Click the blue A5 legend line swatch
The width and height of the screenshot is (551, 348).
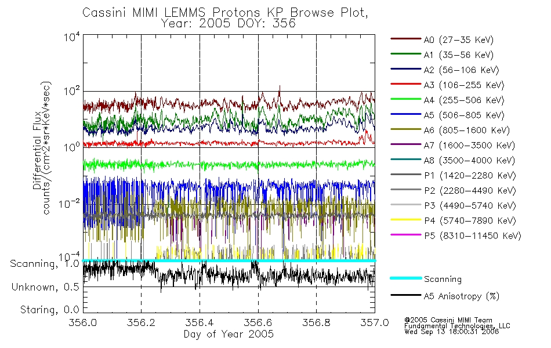pyautogui.click(x=406, y=114)
